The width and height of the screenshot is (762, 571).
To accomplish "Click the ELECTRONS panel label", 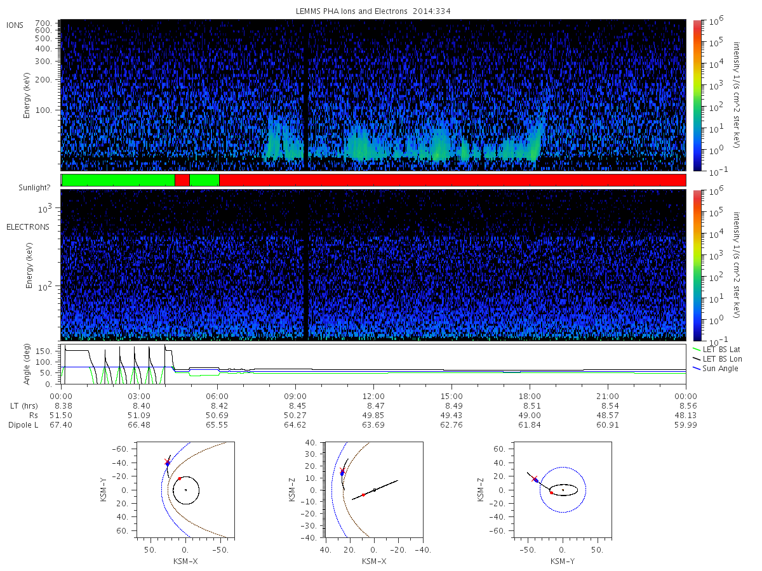I will pos(27,226).
